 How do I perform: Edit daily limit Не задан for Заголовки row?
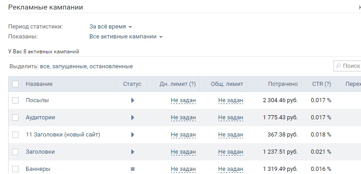point(183,152)
